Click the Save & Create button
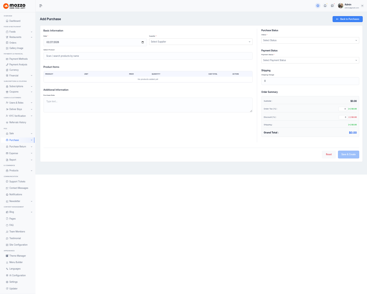 point(348,154)
